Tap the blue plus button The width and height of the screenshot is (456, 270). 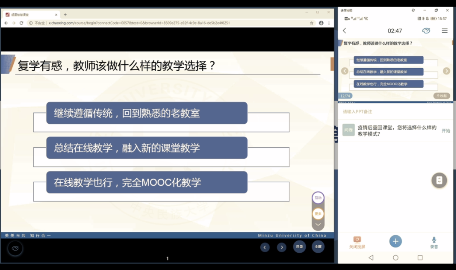point(396,241)
